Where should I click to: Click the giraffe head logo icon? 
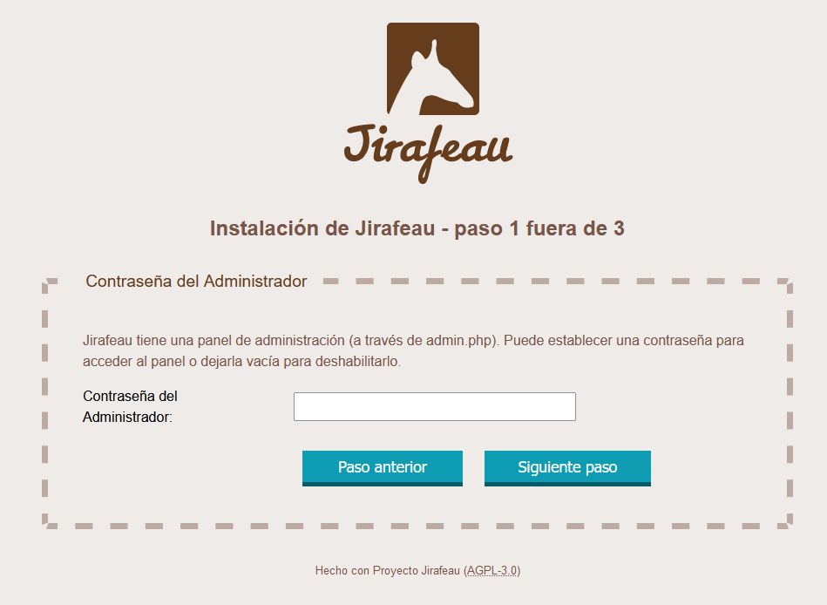[x=433, y=69]
